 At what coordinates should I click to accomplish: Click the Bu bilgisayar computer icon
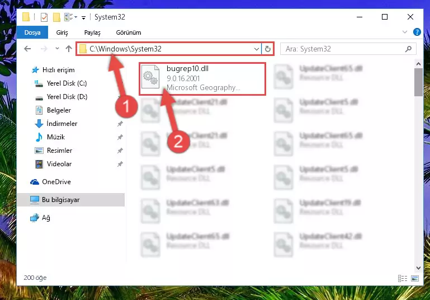coord(35,200)
